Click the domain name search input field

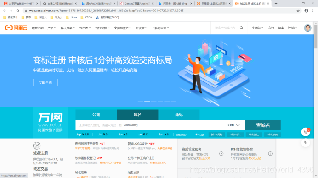click(x=147, y=125)
